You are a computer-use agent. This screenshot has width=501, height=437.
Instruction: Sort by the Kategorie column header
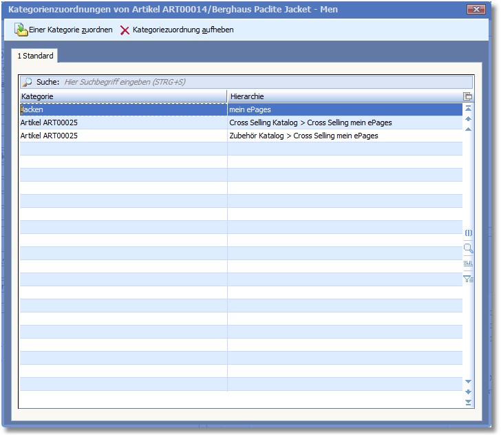tap(122, 96)
